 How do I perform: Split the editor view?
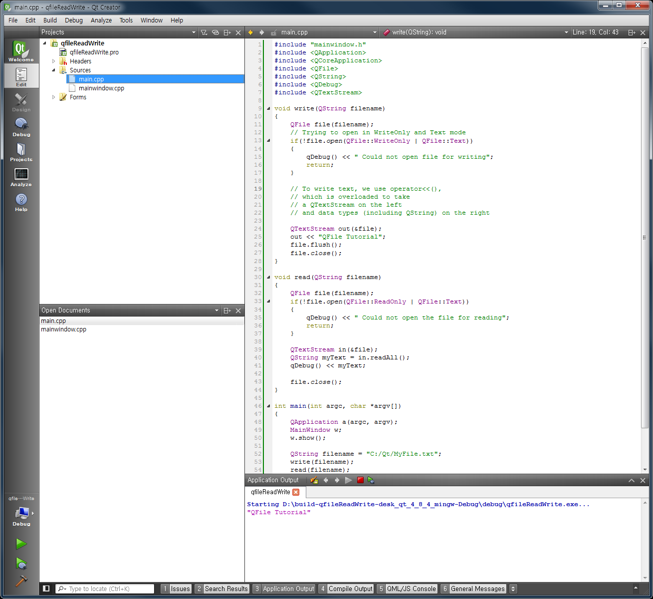tap(632, 32)
